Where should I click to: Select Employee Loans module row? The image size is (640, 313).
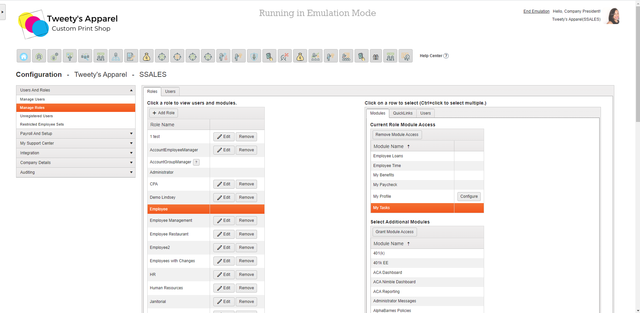427,156
